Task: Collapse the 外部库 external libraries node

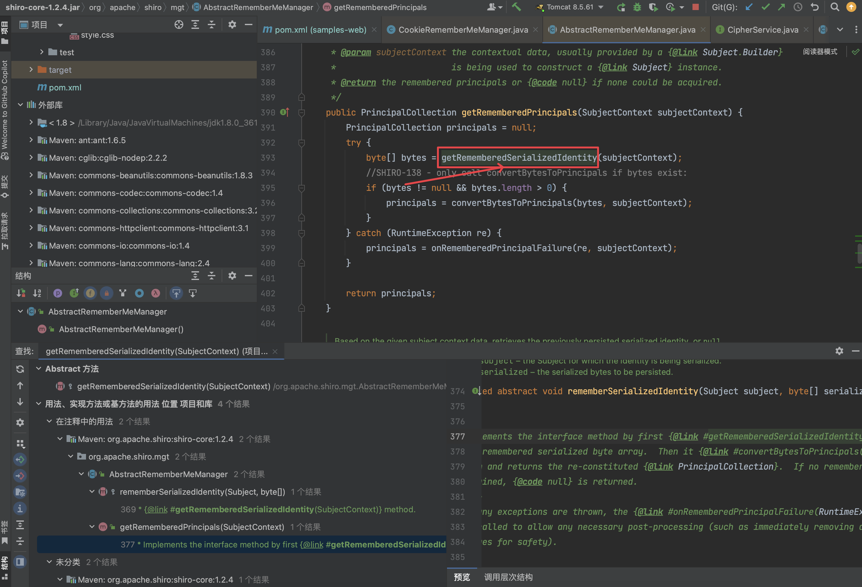Action: [x=20, y=105]
